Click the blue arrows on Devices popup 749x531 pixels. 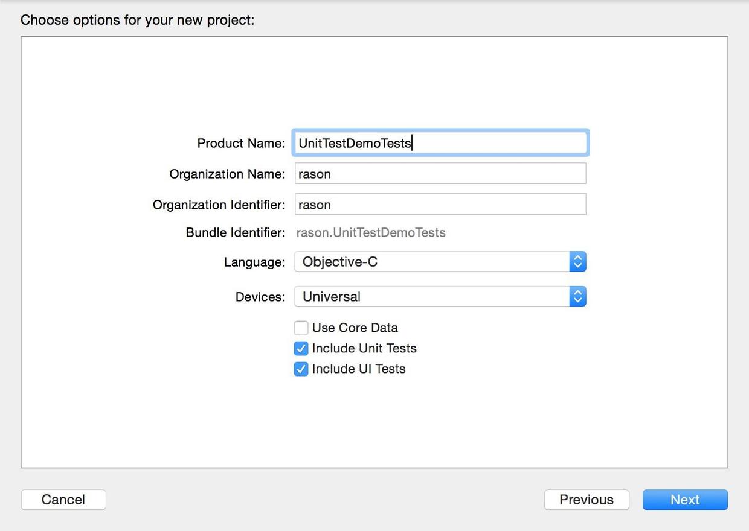coord(577,297)
